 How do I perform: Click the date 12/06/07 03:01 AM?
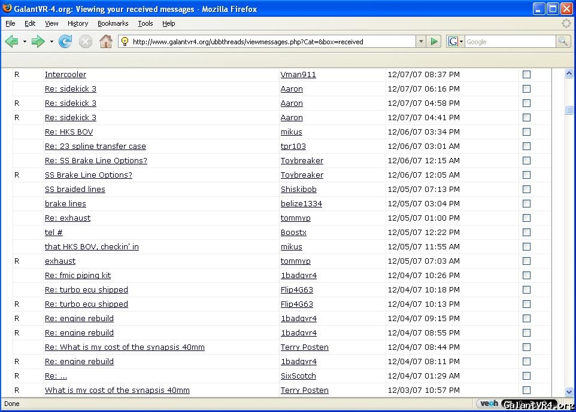(423, 146)
